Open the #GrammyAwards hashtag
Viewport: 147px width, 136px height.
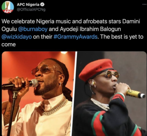pyautogui.click(x=76, y=37)
